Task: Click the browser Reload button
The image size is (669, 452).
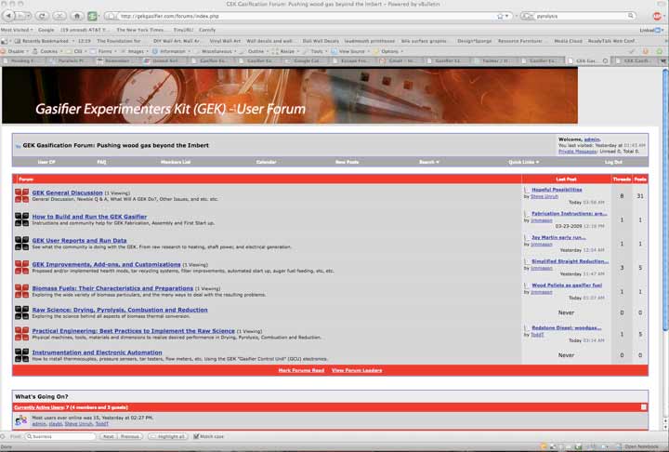Action: click(x=42, y=16)
